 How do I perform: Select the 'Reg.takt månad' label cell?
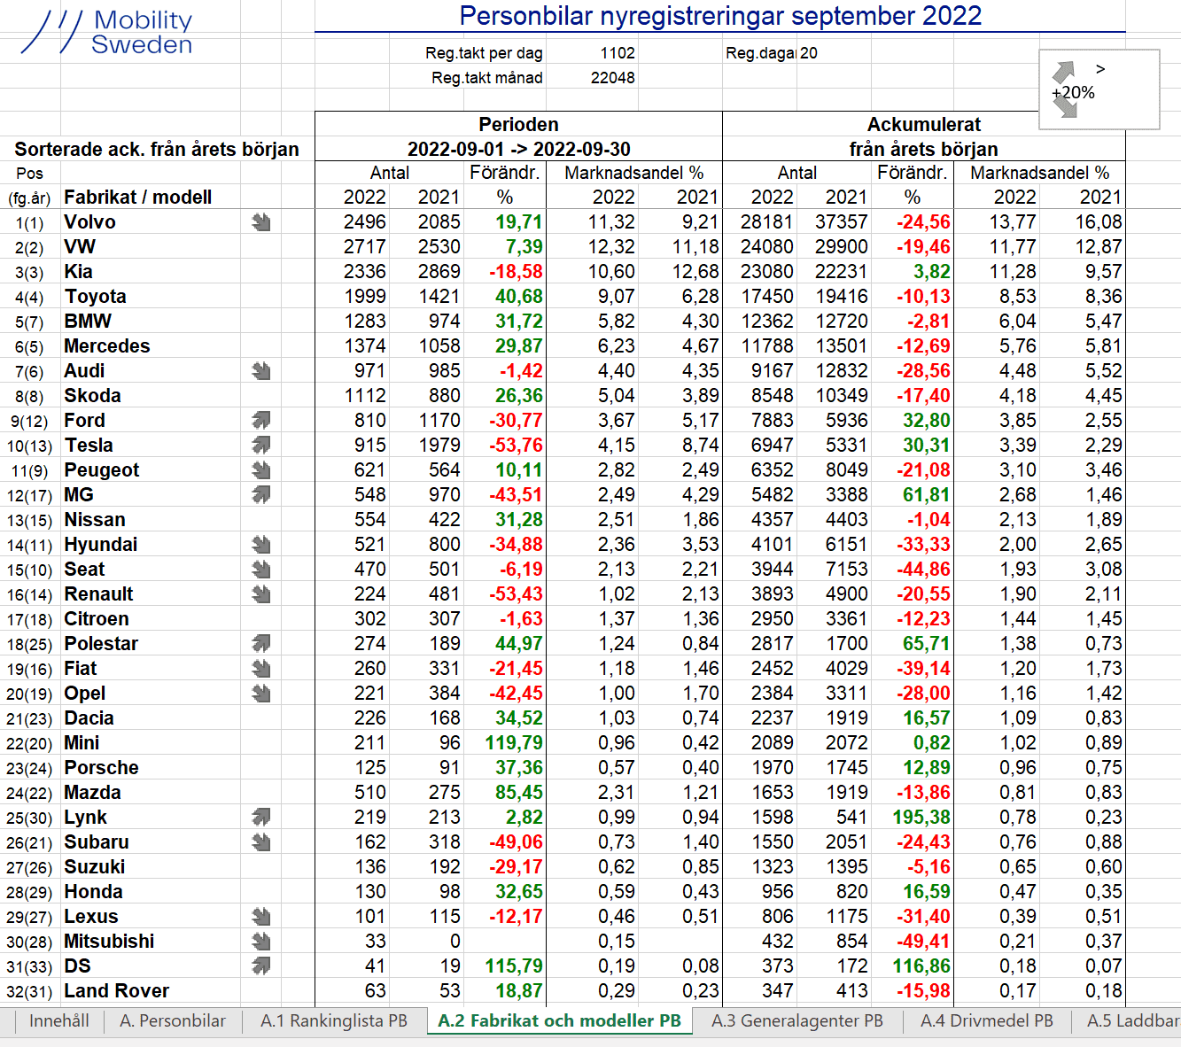pos(487,78)
